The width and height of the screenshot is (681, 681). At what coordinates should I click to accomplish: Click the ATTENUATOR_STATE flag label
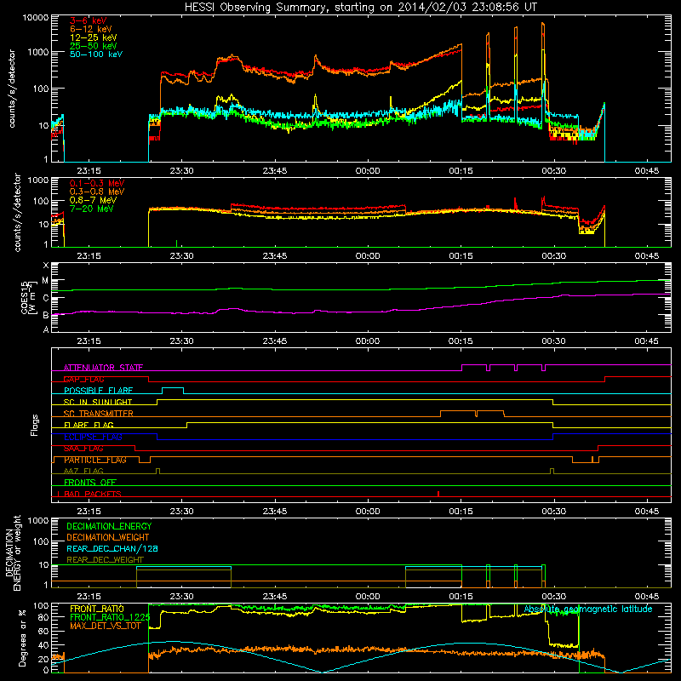(x=103, y=368)
